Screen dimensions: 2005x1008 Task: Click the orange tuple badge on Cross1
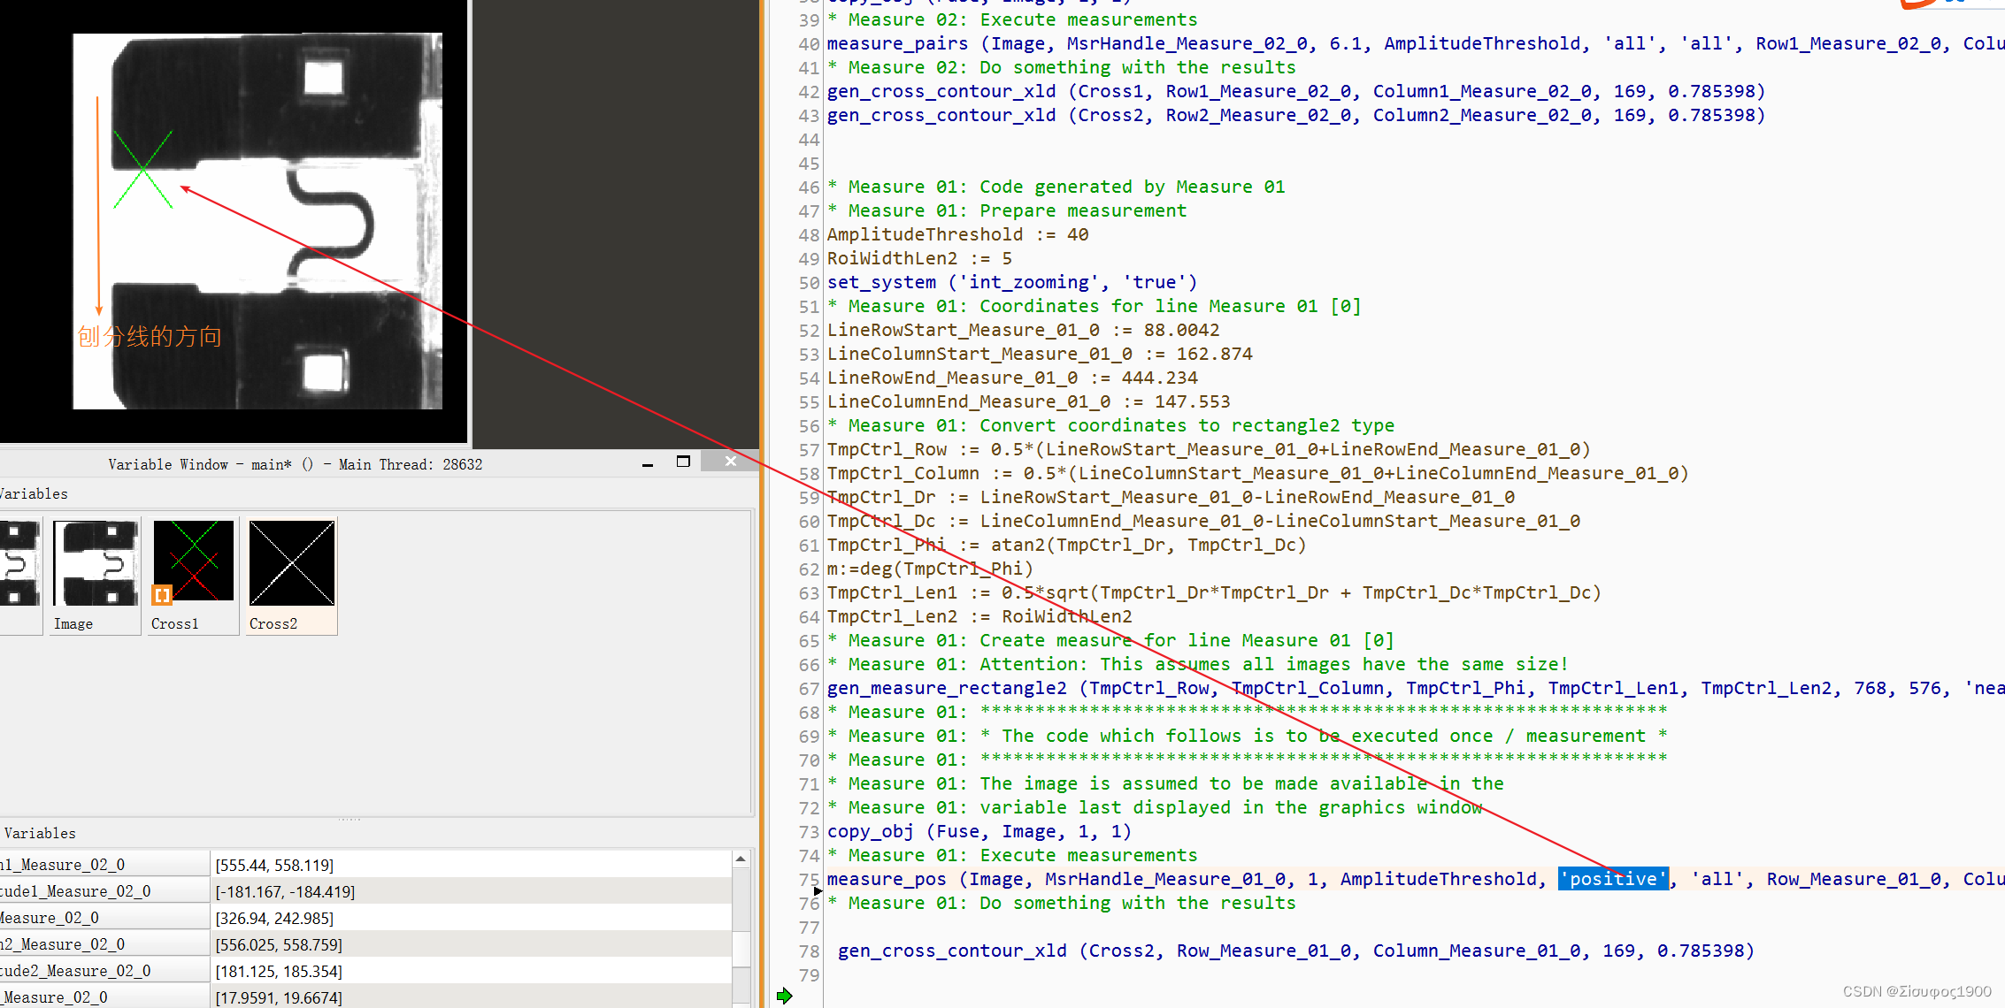[161, 595]
